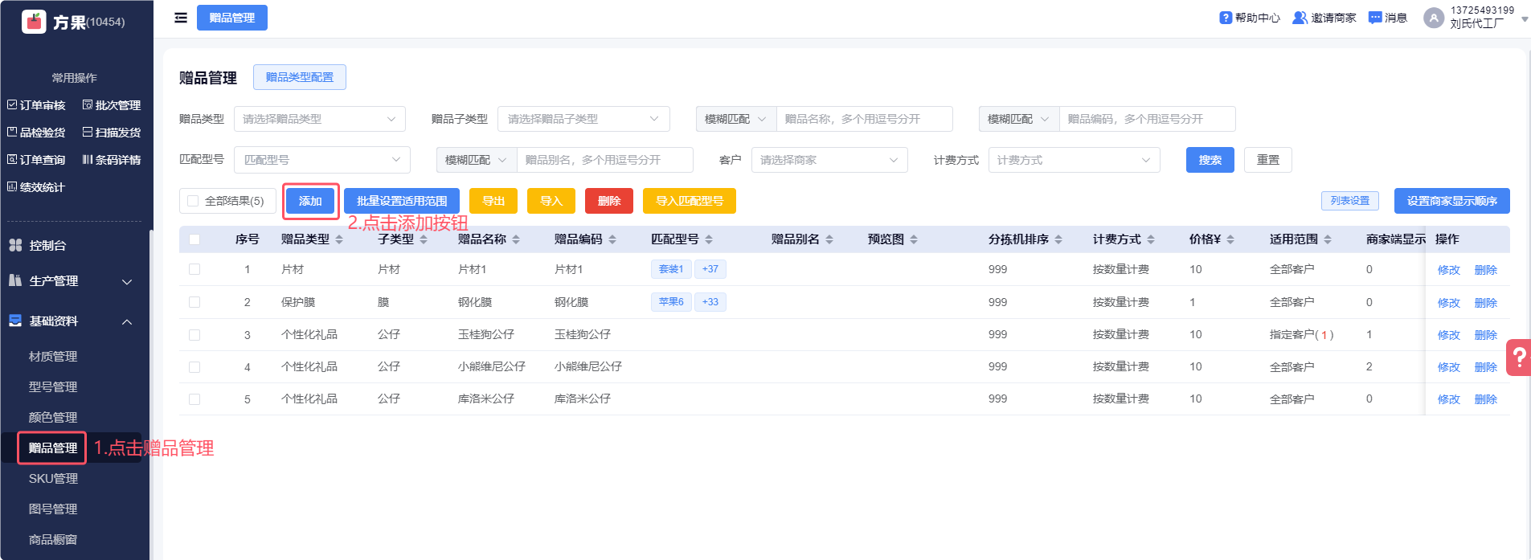Screen dimensions: 1531x560
Task: Expand the 计费方式 dropdown filter
Action: 1074,160
